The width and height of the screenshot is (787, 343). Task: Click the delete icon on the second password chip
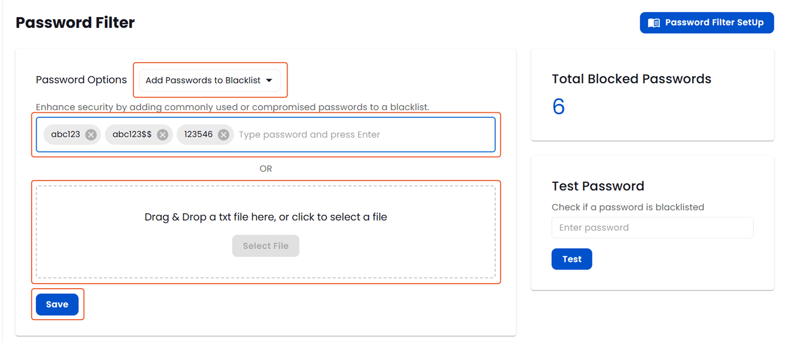coord(163,134)
